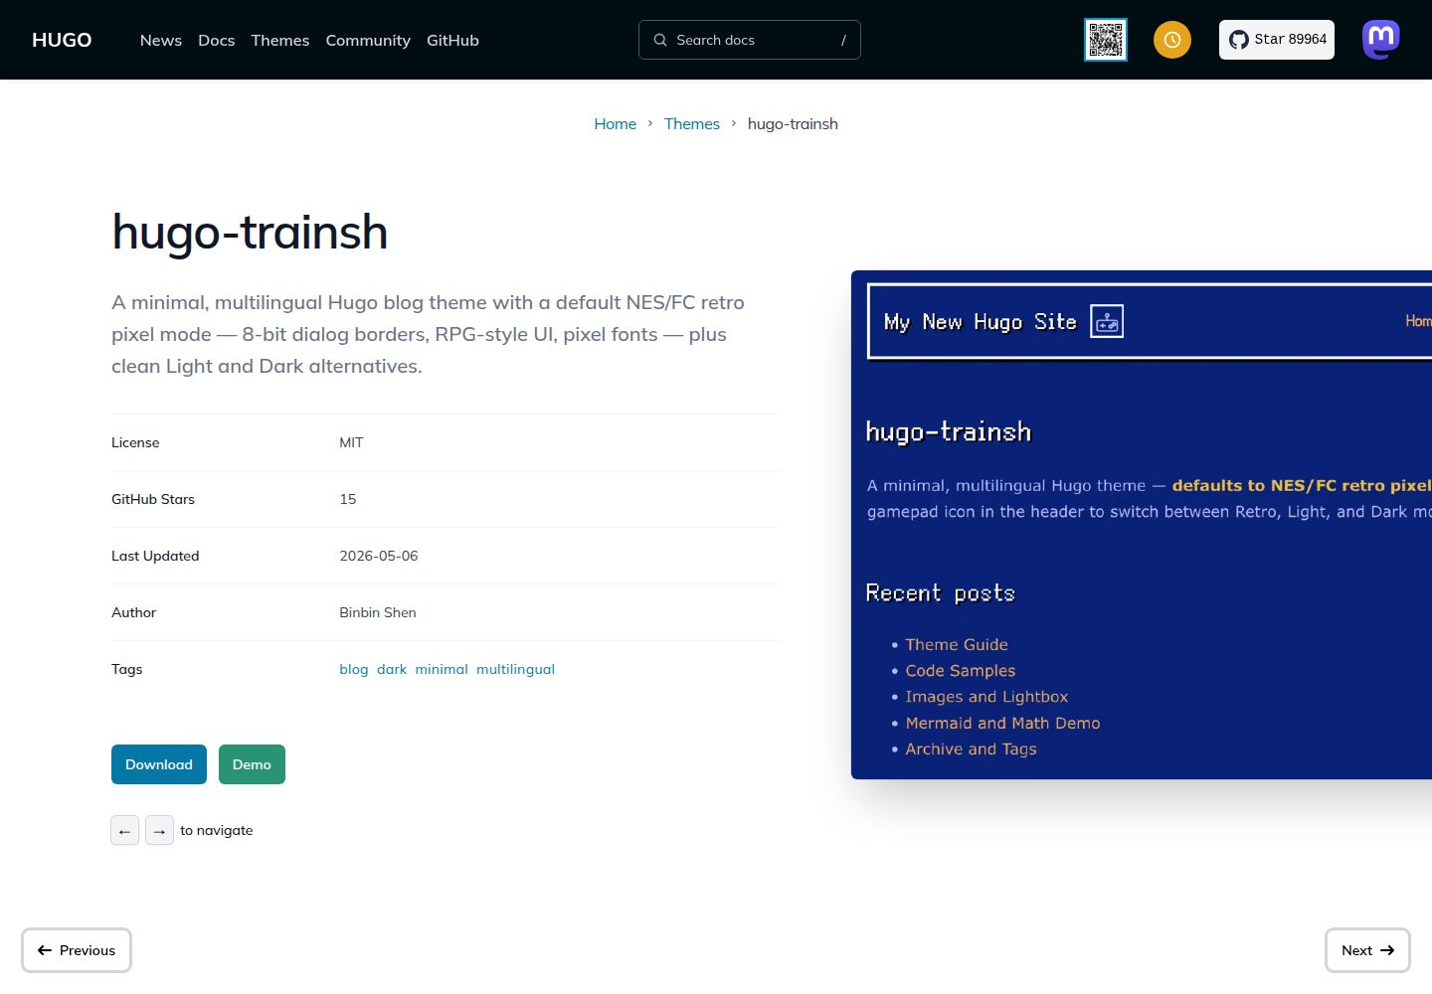Click the hugo-trainsh breadcrumb text
The height and width of the screenshot is (994, 1432).
[x=793, y=123]
